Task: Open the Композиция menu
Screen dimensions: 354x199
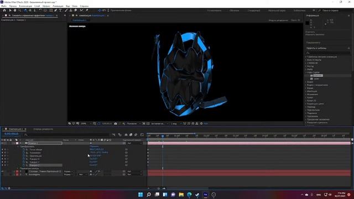Action: point(25,6)
